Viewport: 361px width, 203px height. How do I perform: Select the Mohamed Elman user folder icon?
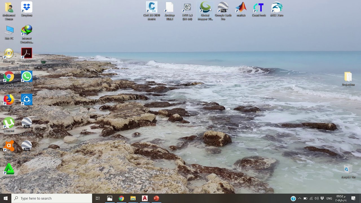[x=9, y=11]
